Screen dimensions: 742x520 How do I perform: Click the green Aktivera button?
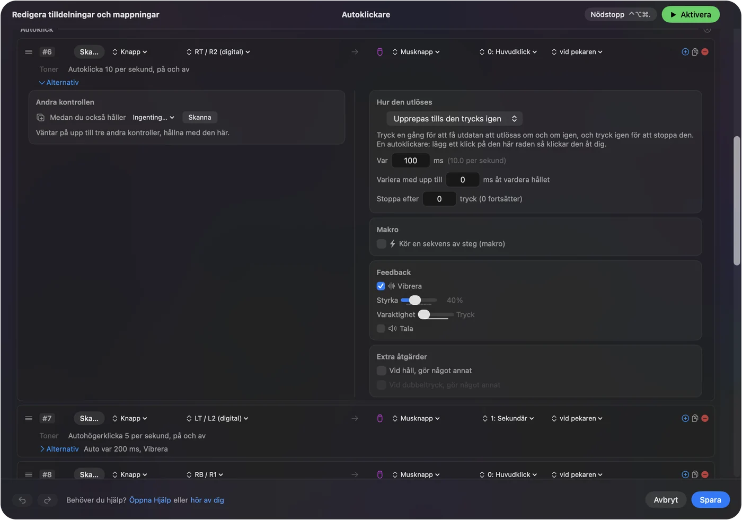pyautogui.click(x=691, y=15)
